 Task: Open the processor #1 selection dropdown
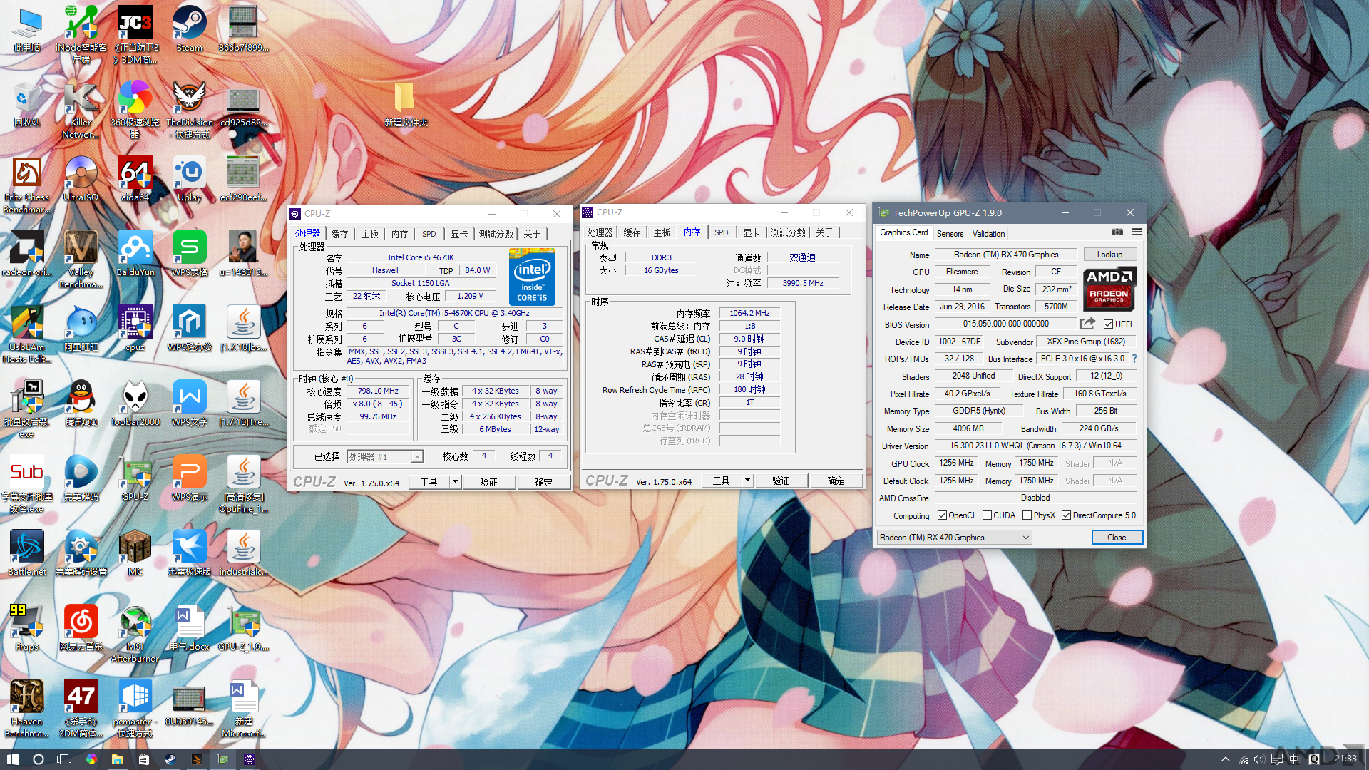pos(385,456)
